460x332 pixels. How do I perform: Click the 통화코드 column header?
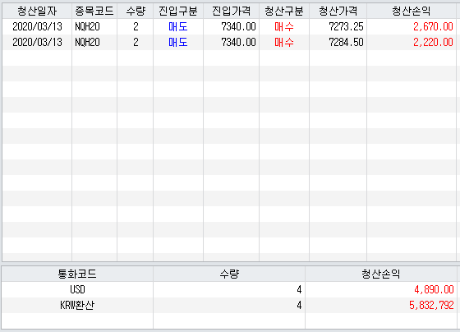tap(77, 274)
